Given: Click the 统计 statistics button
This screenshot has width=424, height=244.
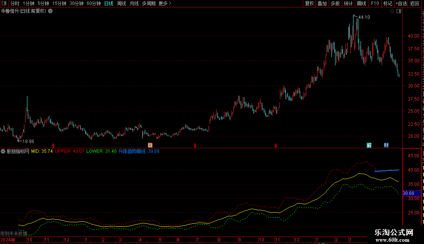Looking at the screenshot, I should [x=348, y=3].
